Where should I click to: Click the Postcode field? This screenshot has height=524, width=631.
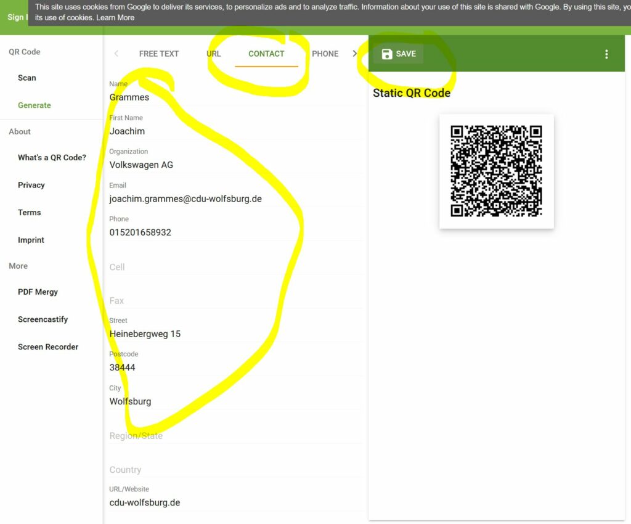point(235,367)
